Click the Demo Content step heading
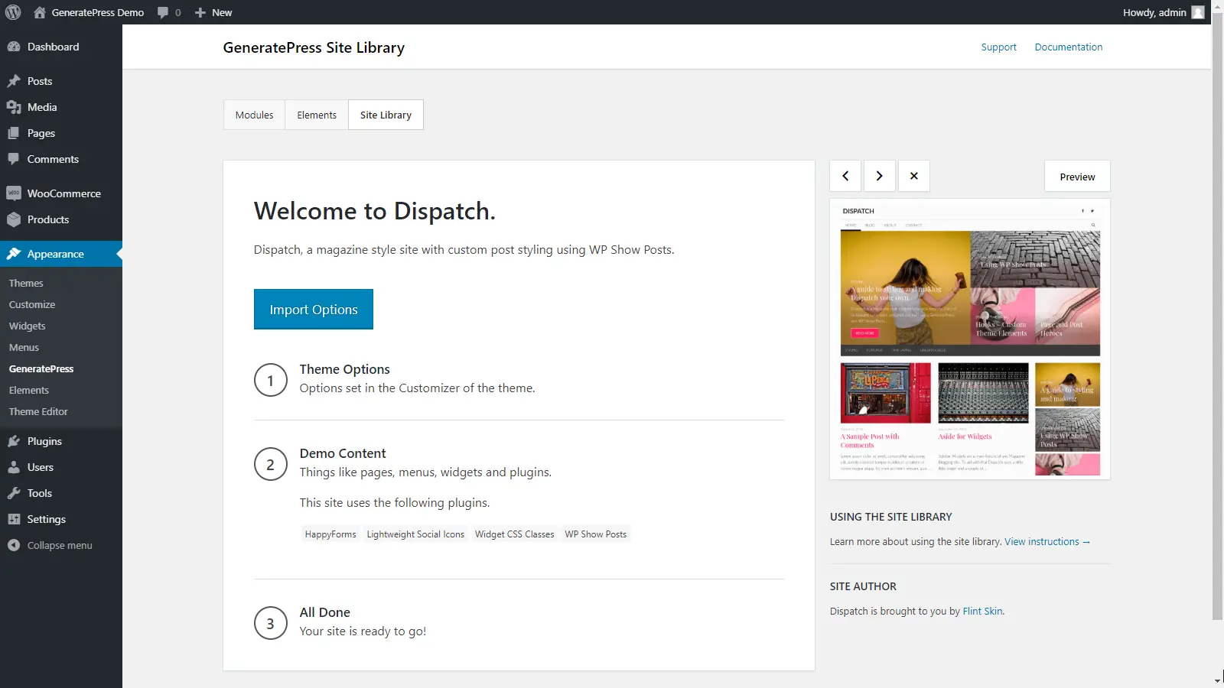This screenshot has width=1224, height=688. (x=343, y=453)
